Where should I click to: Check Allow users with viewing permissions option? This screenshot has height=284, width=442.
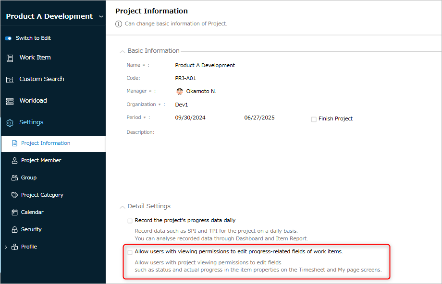pos(130,252)
